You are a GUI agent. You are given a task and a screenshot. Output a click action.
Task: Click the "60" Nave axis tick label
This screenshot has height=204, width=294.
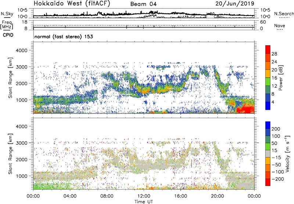pyautogui.click(x=263, y=22)
